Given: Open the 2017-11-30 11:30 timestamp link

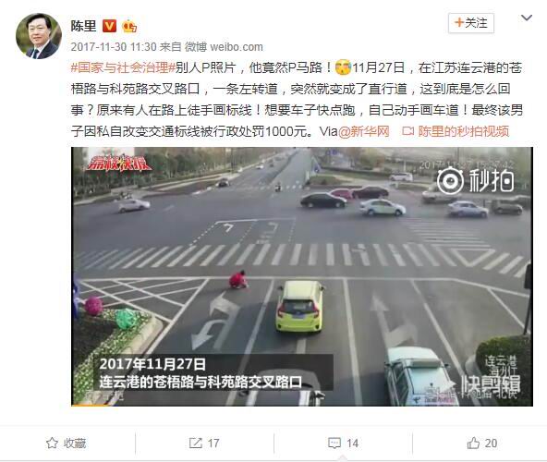Looking at the screenshot, I should point(114,47).
